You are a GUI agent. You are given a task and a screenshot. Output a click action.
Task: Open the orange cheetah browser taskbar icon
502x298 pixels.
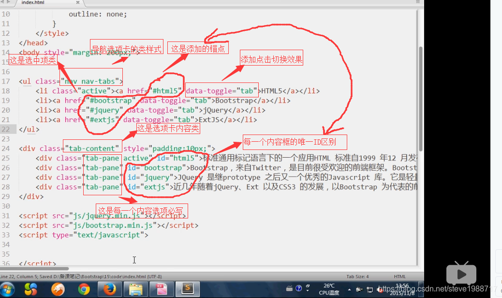58,289
